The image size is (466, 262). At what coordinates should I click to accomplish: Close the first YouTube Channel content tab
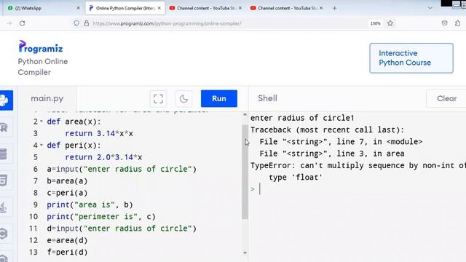[240, 8]
